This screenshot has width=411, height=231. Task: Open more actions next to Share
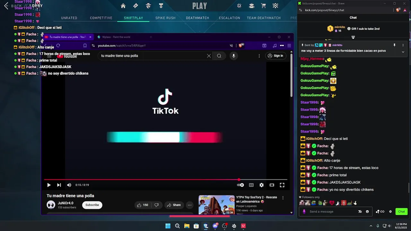[189, 205]
